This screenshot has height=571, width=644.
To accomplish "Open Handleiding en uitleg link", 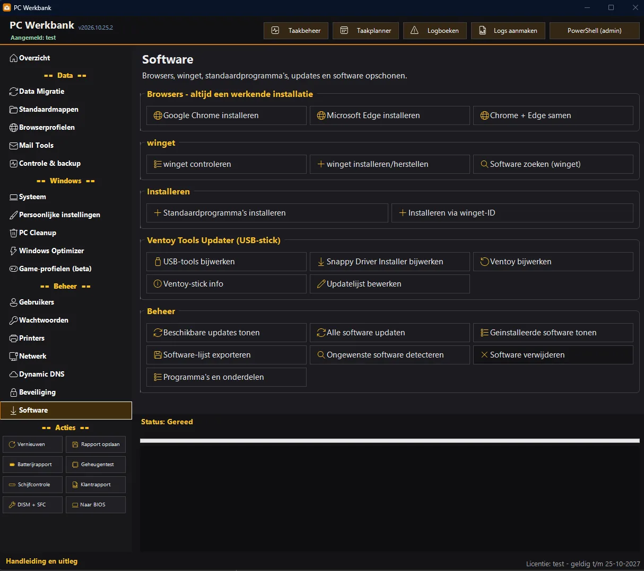I will [x=42, y=561].
